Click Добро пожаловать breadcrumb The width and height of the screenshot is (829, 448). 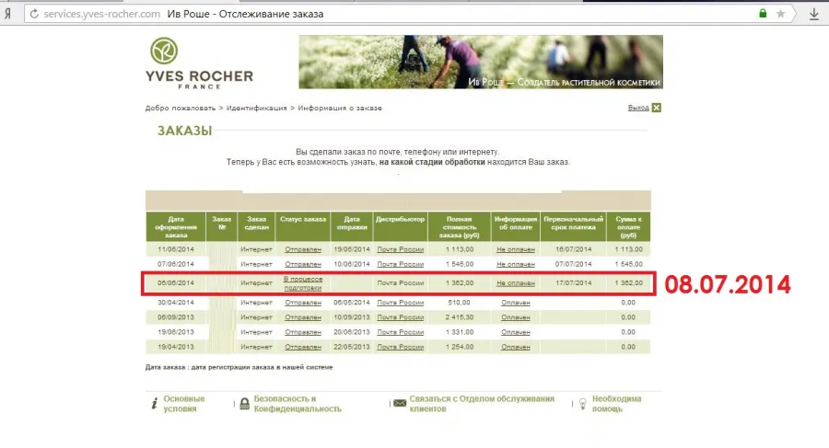coord(181,108)
